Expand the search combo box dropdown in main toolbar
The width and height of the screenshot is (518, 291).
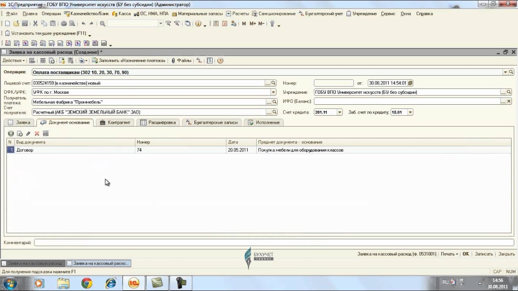click(161, 24)
